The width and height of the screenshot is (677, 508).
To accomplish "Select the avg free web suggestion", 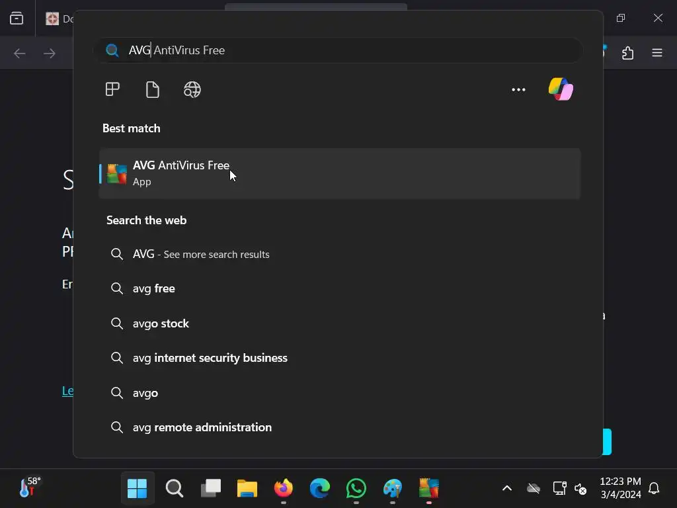I will tap(340, 288).
